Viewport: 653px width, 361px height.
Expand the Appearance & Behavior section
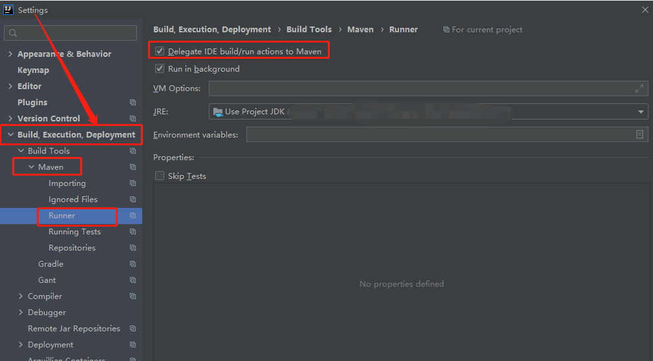coord(10,54)
